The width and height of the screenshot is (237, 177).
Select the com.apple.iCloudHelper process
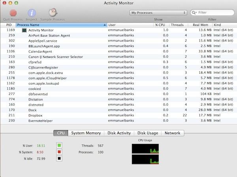pyautogui.click(x=118, y=78)
